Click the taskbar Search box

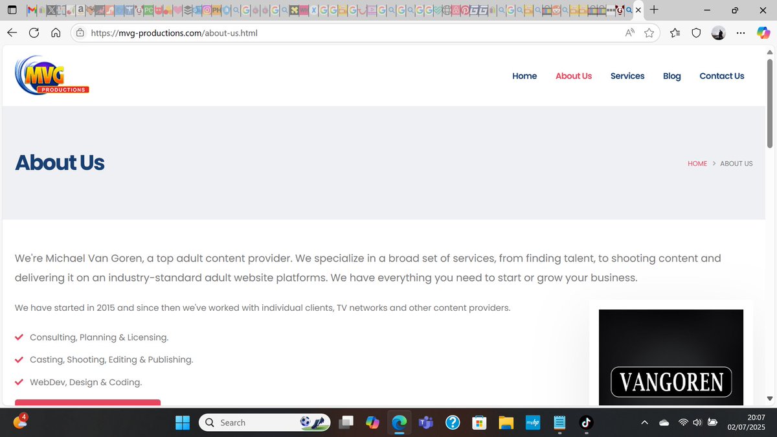(264, 423)
